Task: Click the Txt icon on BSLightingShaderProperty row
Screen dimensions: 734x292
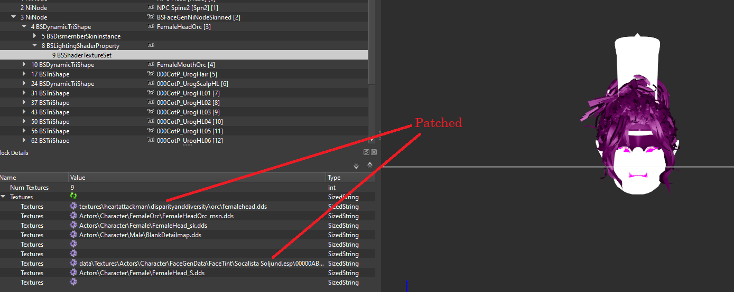Action: pyautogui.click(x=151, y=46)
